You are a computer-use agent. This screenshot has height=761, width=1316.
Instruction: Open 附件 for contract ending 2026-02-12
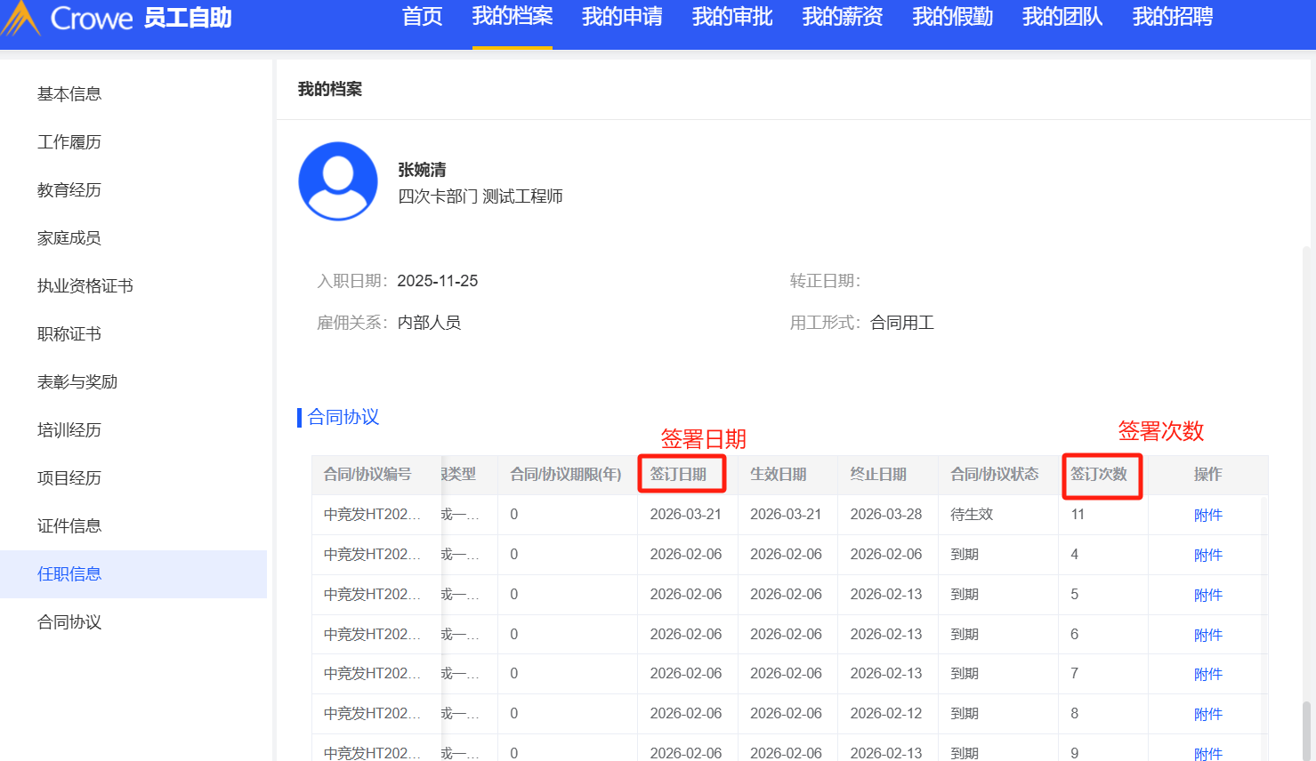point(1207,715)
